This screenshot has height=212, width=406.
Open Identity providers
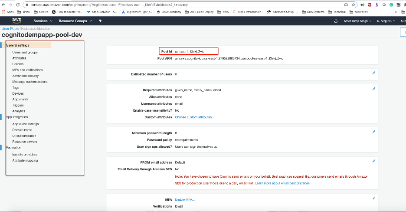click(25, 155)
